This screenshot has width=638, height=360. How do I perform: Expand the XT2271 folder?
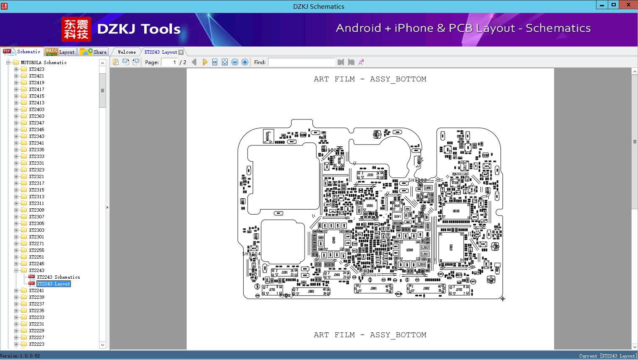click(16, 243)
